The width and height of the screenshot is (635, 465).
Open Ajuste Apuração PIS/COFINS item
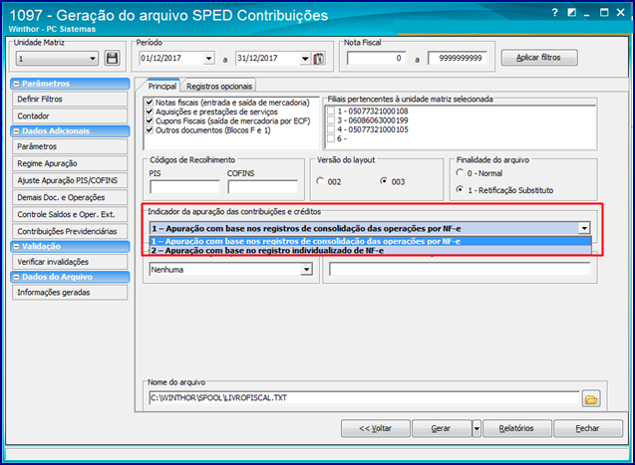tap(70, 180)
